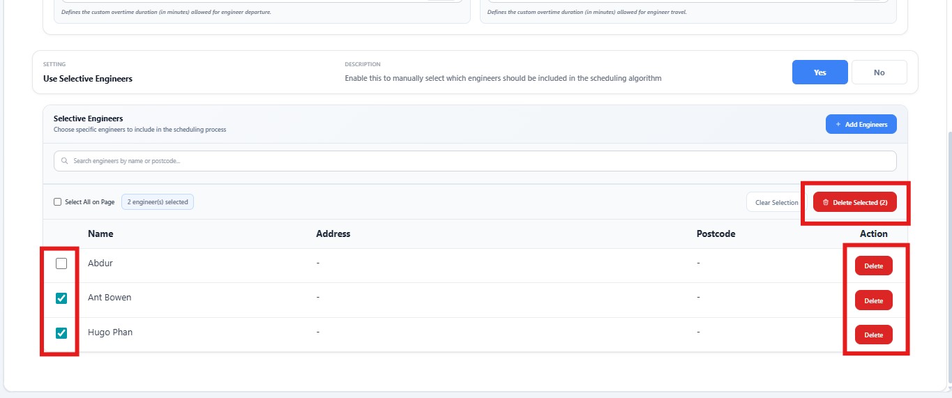Click the Postcode column header

(716, 234)
